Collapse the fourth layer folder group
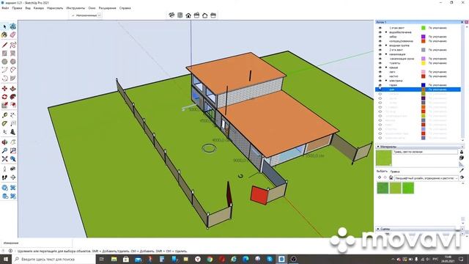Screen dimensions: 469x264 [x=386, y=67]
